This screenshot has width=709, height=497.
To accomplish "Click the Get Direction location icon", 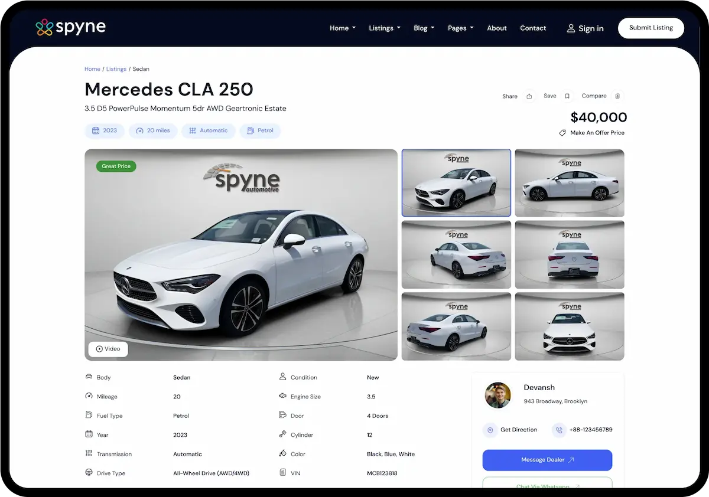I will [x=490, y=430].
